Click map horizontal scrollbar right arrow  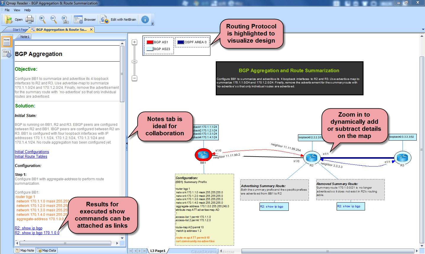[x=417, y=251]
